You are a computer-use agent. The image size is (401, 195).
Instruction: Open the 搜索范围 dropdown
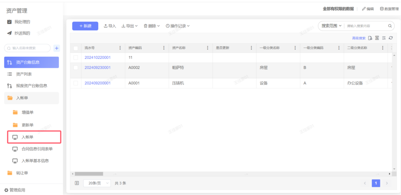[x=331, y=26]
